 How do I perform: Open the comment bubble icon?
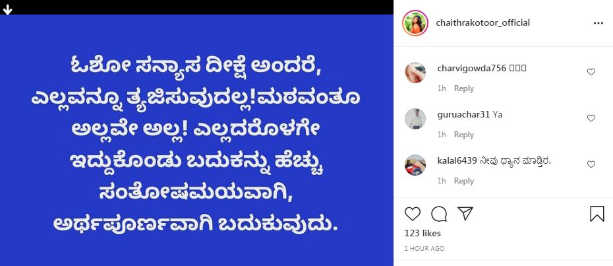click(x=439, y=214)
